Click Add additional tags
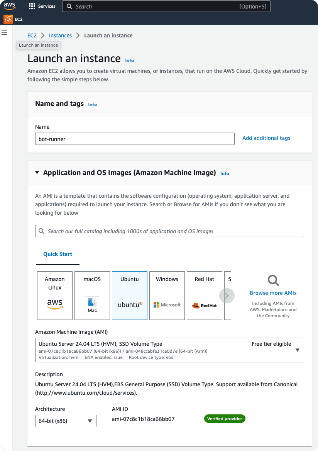 tap(266, 138)
